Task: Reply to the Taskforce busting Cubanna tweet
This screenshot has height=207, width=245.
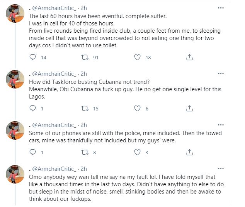Action: point(33,109)
